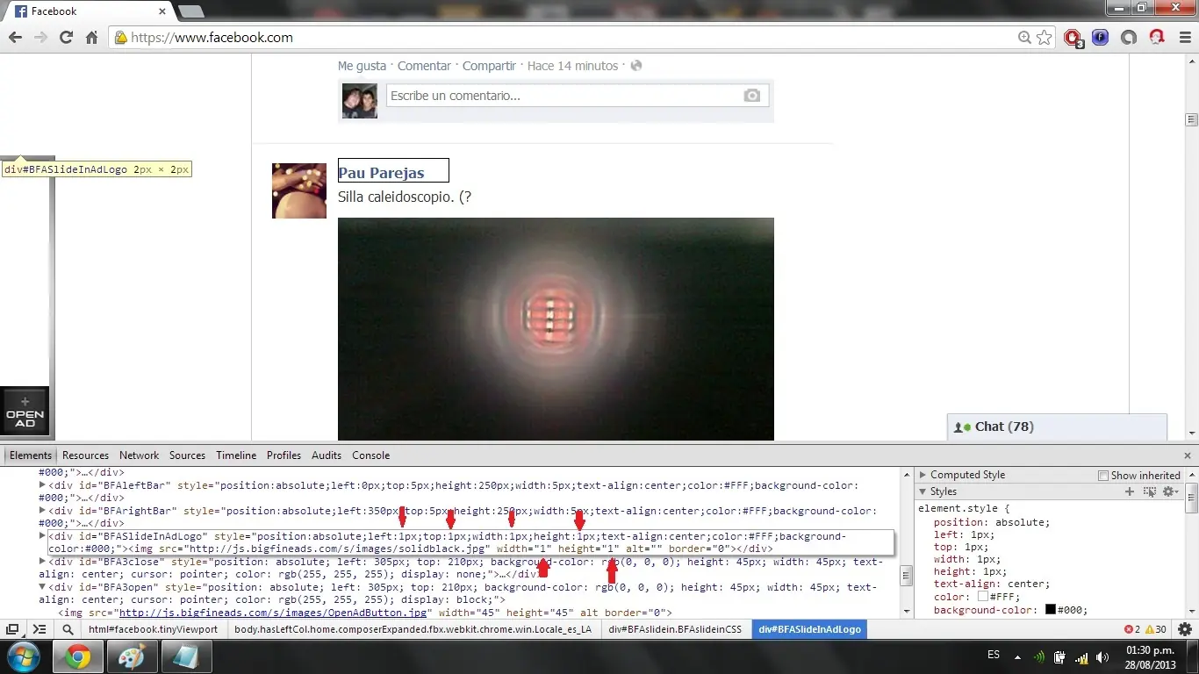Open the kaleidoscope post photo

coord(556,329)
